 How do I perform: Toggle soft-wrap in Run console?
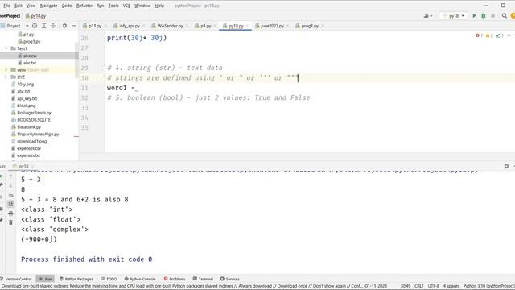click(x=10, y=195)
